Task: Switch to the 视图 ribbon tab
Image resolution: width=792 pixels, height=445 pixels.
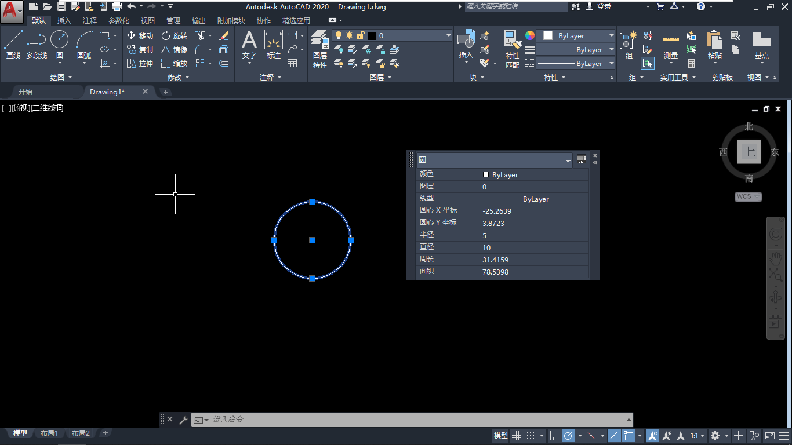Action: click(x=148, y=21)
